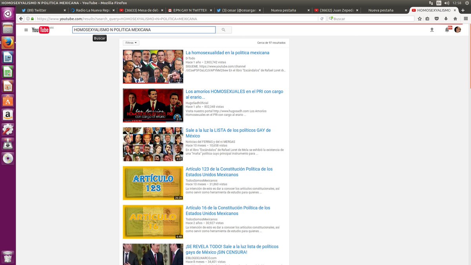The image size is (471, 265).
Task: Bookmark this page with star icon
Action: click(420, 18)
